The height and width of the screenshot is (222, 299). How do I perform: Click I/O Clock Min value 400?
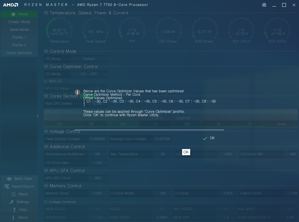[293, 154]
